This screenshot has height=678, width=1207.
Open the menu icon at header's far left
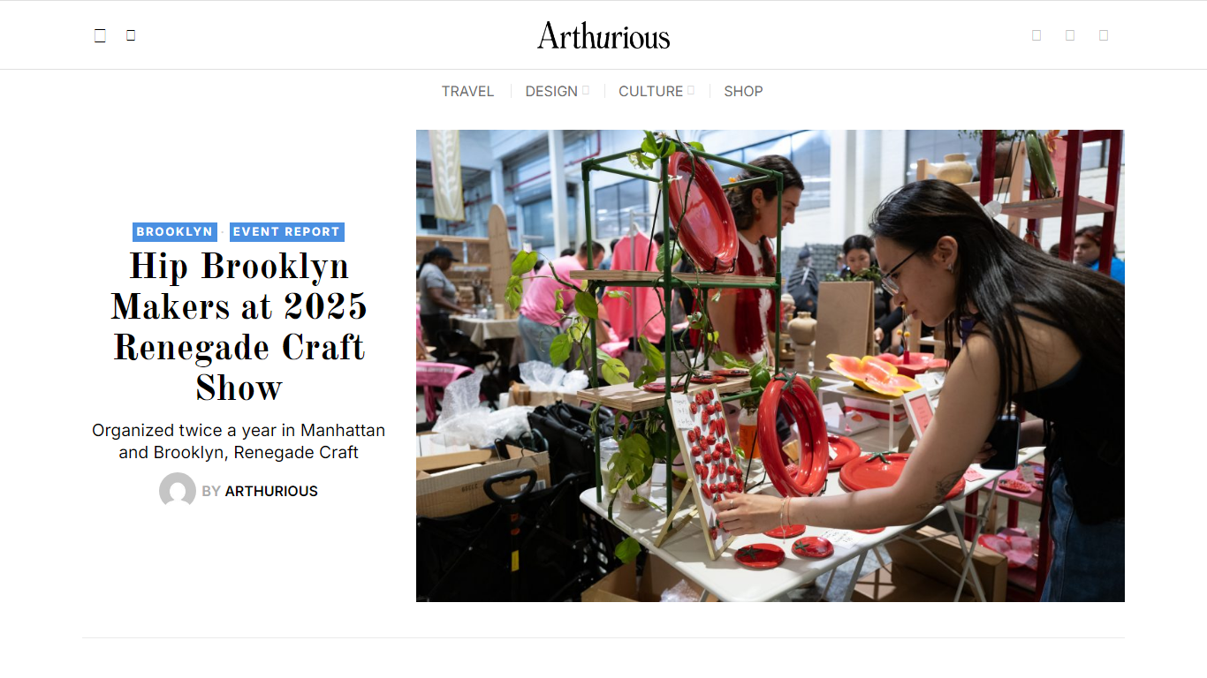coord(100,35)
